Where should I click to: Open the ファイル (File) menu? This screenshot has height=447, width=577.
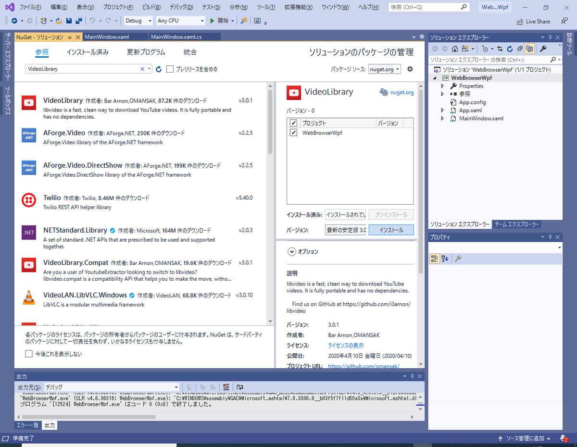[x=30, y=7]
